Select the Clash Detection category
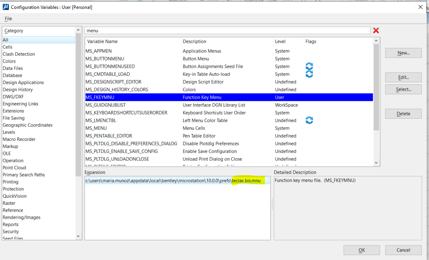Viewport: 429px width, 260px height. tap(39, 54)
